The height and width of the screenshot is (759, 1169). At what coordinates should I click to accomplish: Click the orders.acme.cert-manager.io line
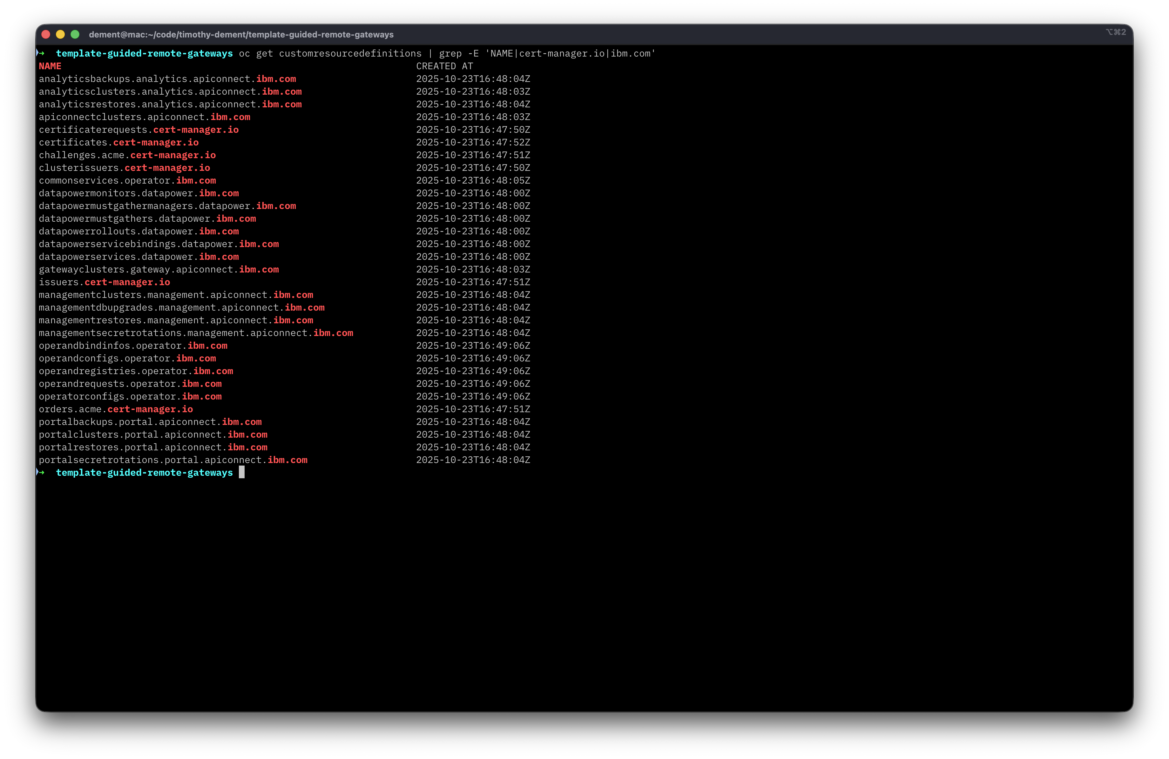click(x=115, y=409)
